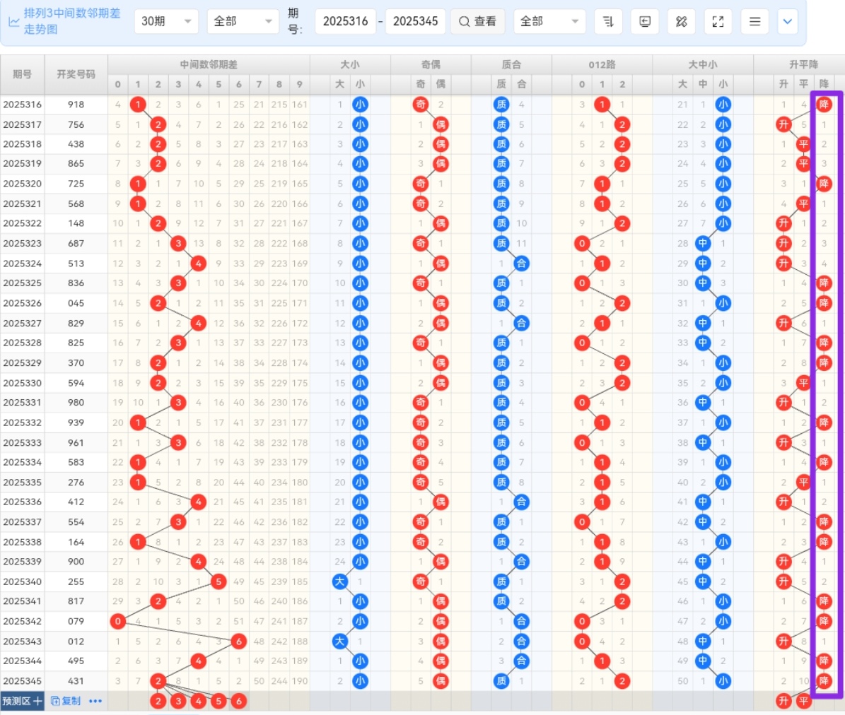
Task: Click the start period field 2025316
Action: (x=346, y=21)
